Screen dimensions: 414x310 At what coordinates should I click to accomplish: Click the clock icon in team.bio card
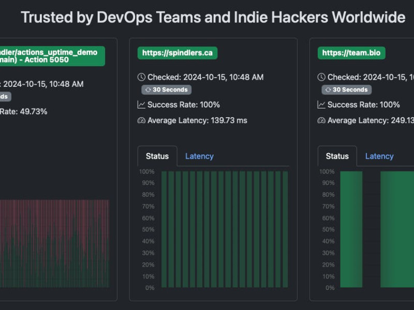point(321,77)
